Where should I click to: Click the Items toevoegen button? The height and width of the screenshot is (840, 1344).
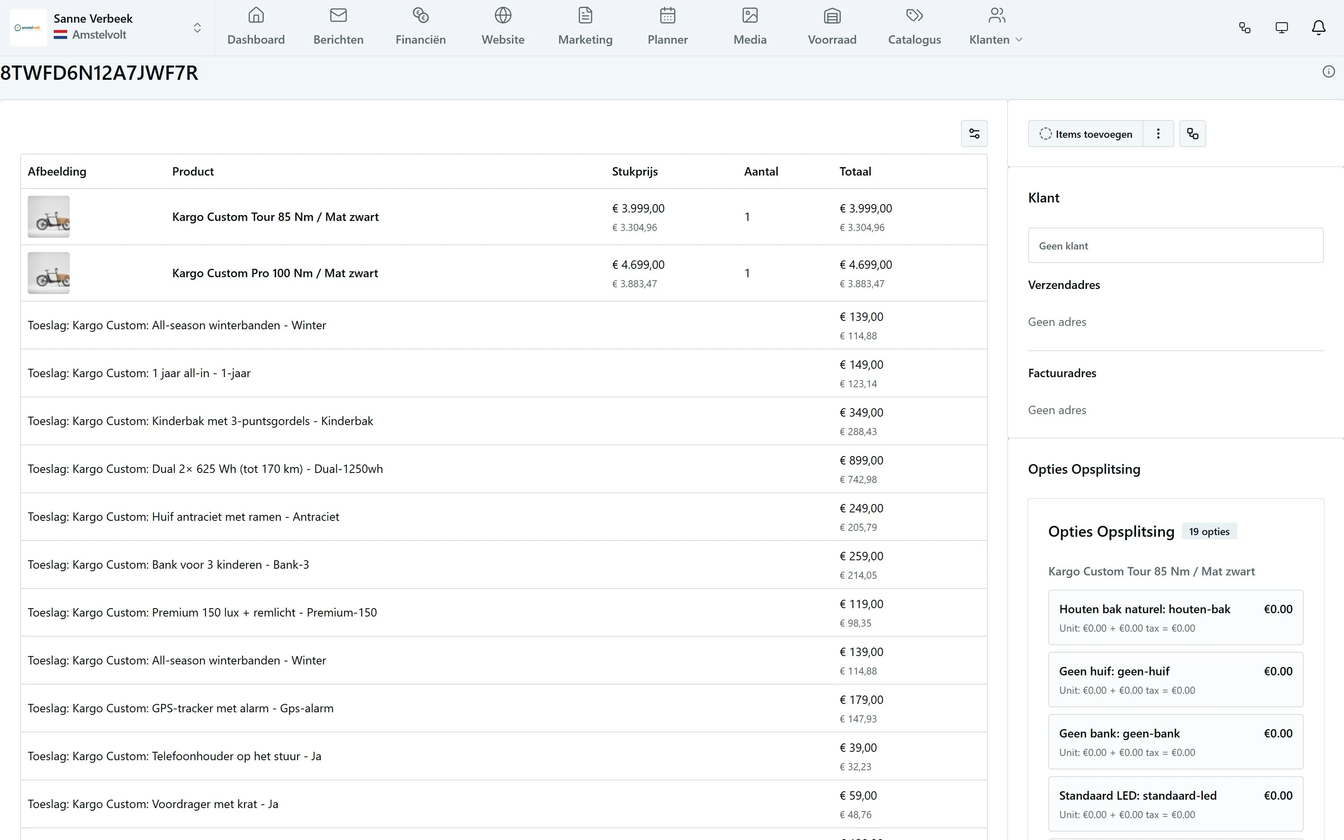[x=1085, y=134]
